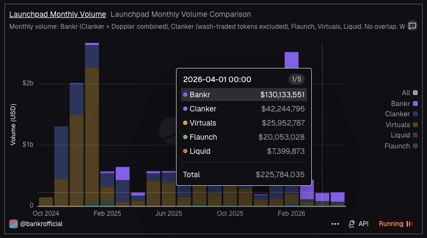The width and height of the screenshot is (427, 238).
Task: Toggle the All legend entry
Action: point(410,93)
